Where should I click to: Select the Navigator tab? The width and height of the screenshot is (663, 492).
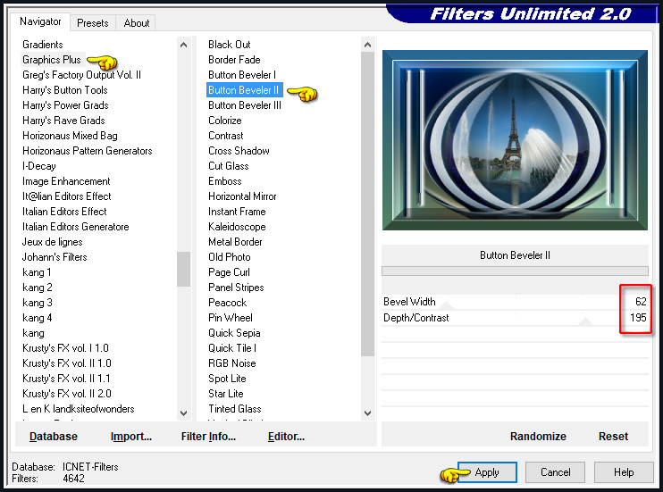[40, 21]
